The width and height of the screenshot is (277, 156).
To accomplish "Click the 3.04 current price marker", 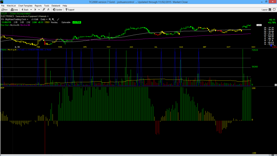I will coord(259,25).
